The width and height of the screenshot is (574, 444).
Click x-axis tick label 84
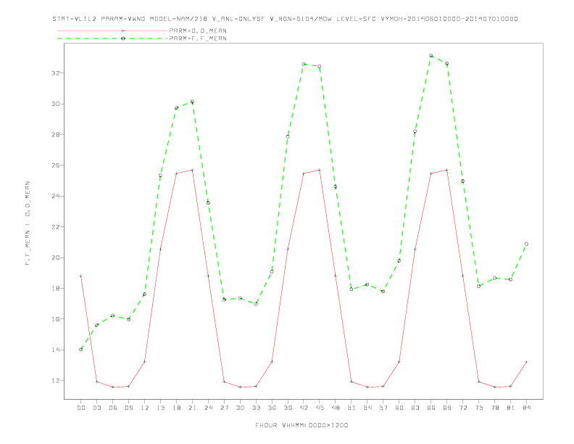526,408
